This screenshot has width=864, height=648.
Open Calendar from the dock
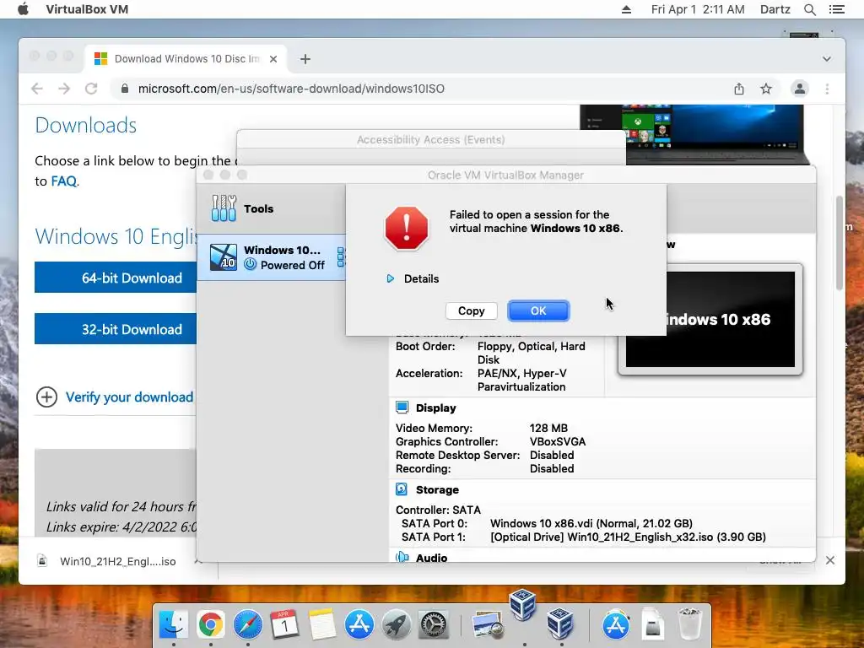285,624
